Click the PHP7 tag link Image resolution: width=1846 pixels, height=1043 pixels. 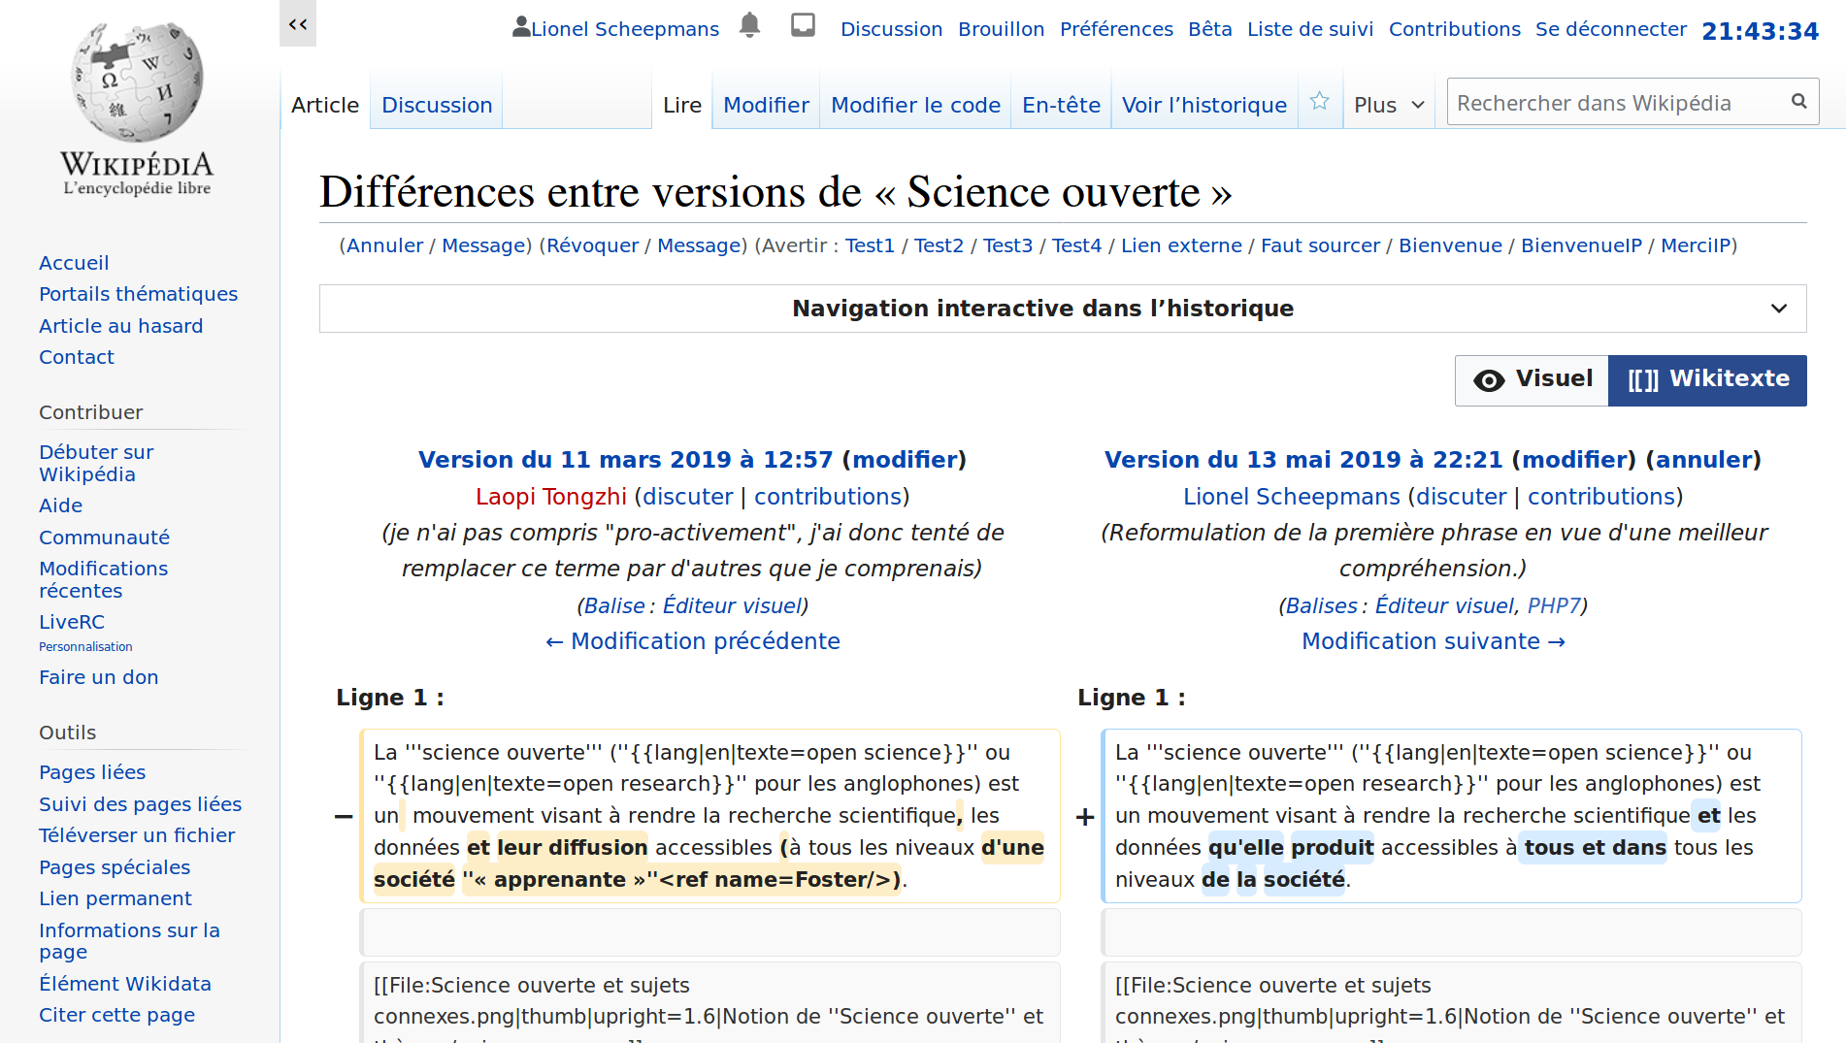[1554, 605]
